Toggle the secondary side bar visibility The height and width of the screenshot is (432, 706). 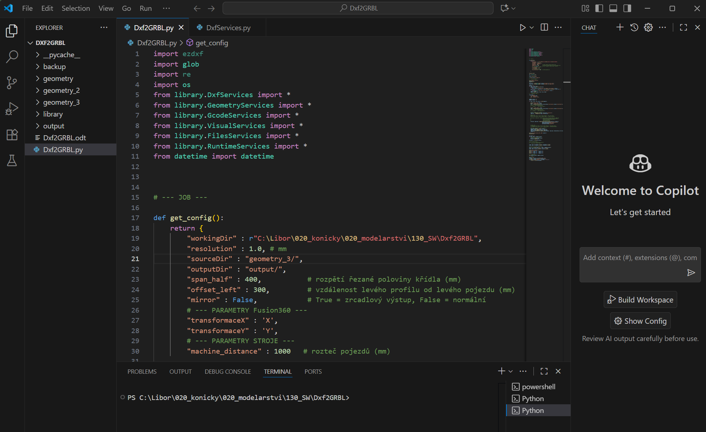pos(627,8)
